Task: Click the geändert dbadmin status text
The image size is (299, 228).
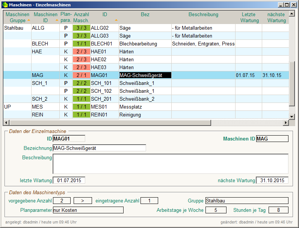Action: coord(257,222)
